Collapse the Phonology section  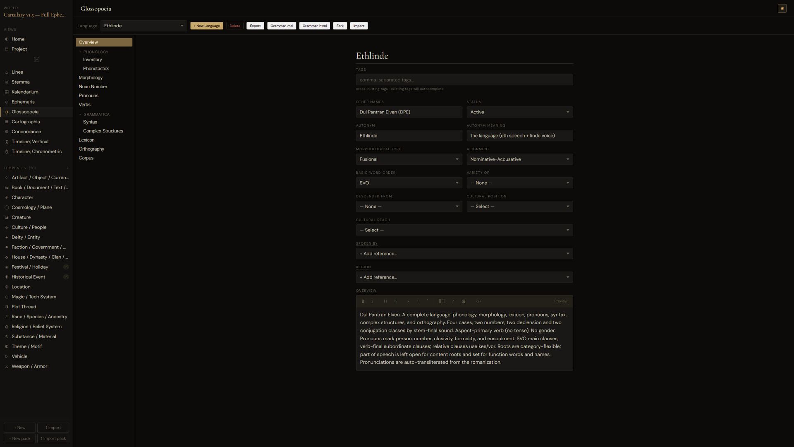80,52
